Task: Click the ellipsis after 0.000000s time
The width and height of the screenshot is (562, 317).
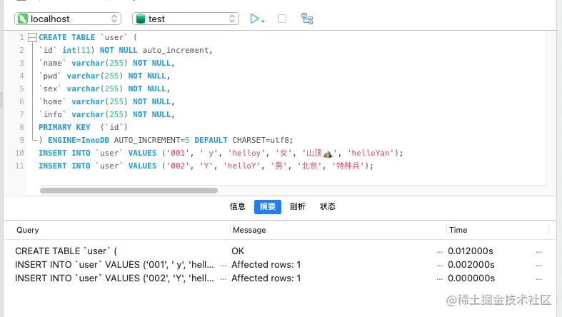Action: [x=538, y=279]
